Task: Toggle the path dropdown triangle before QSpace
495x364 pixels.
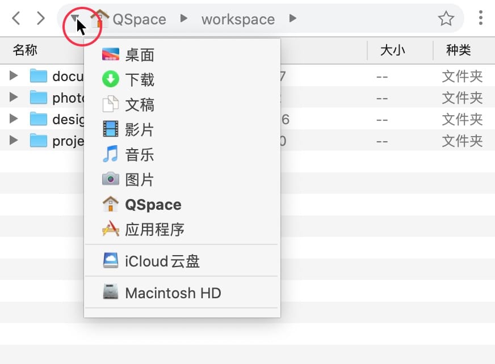Action: [74, 19]
